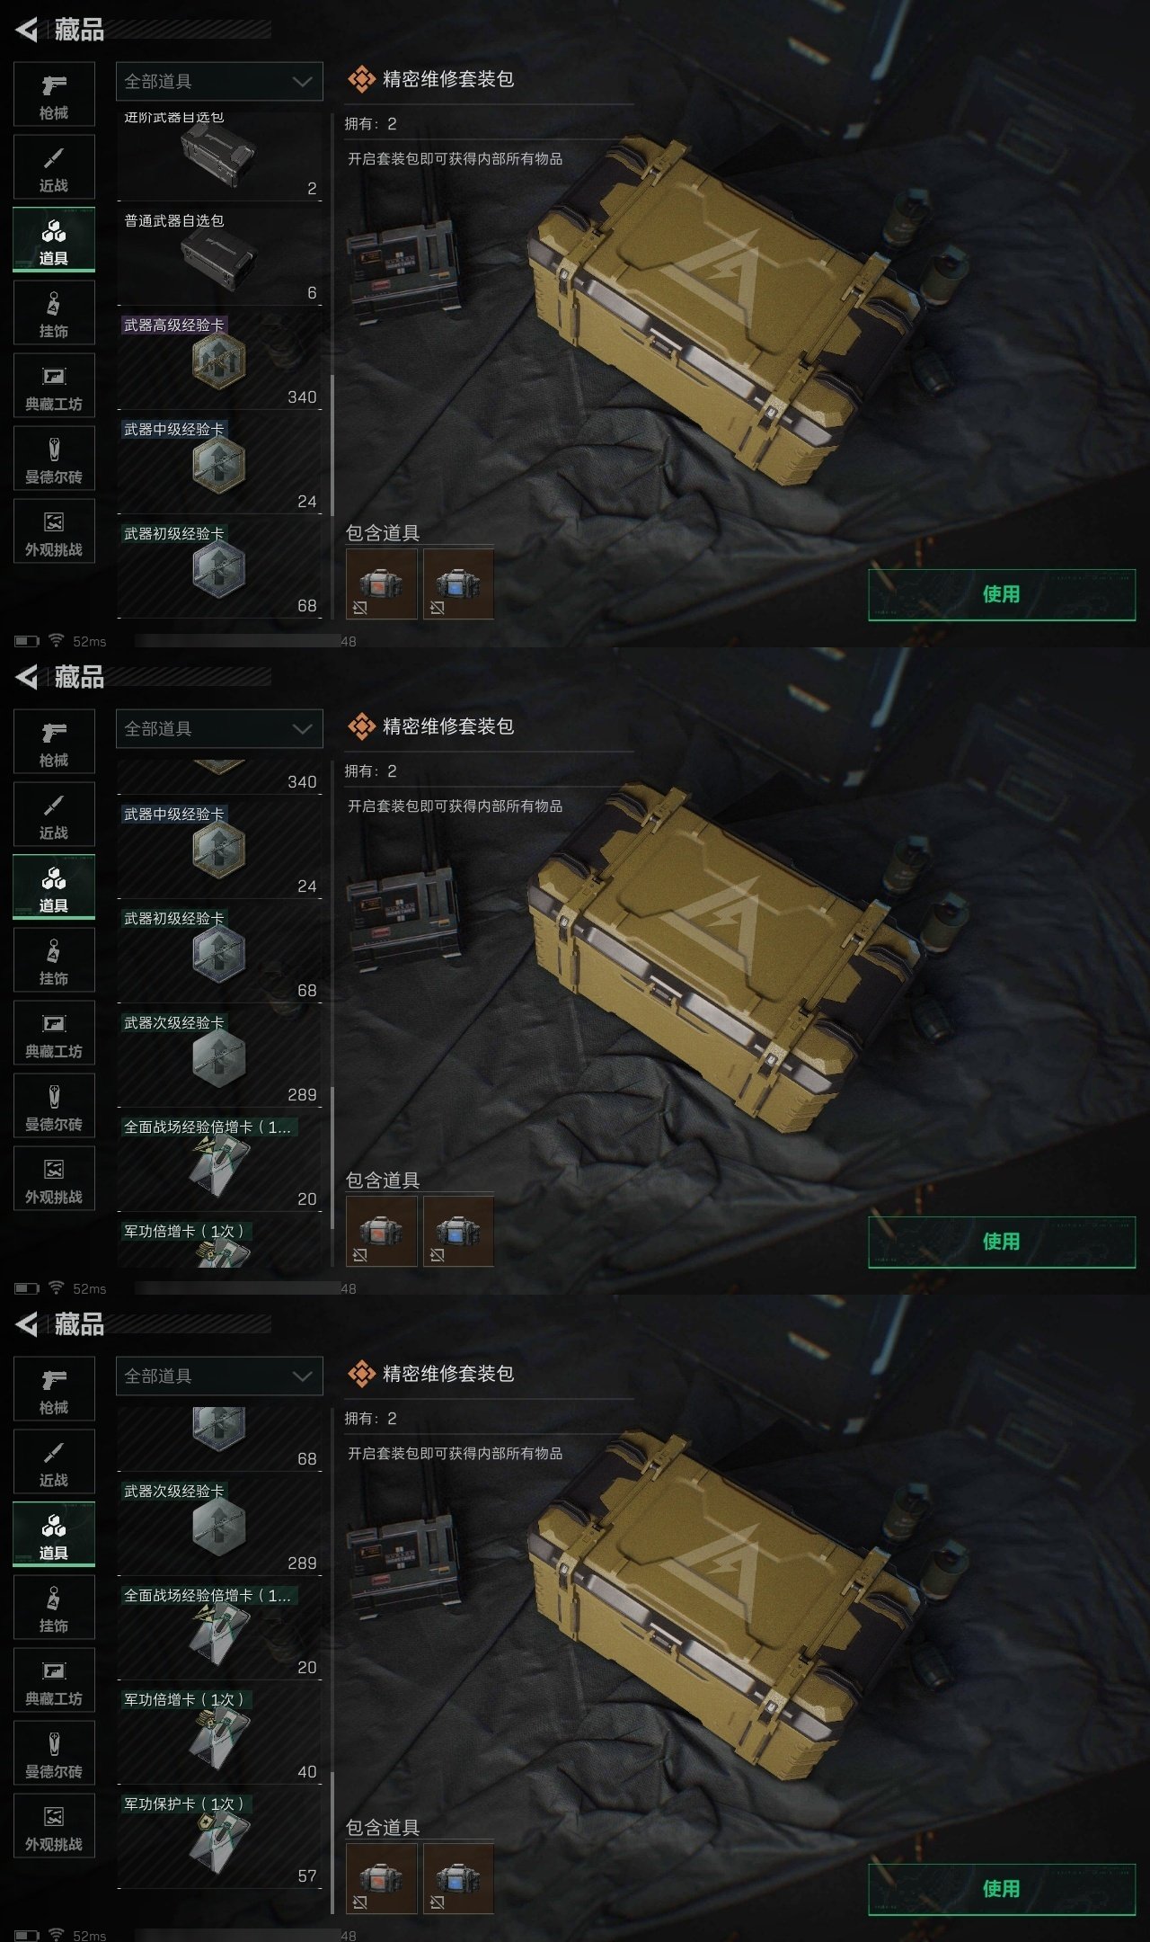Expand the 全部道具 dropdown in the middle screenshot
The width and height of the screenshot is (1150, 1942).
219,728
